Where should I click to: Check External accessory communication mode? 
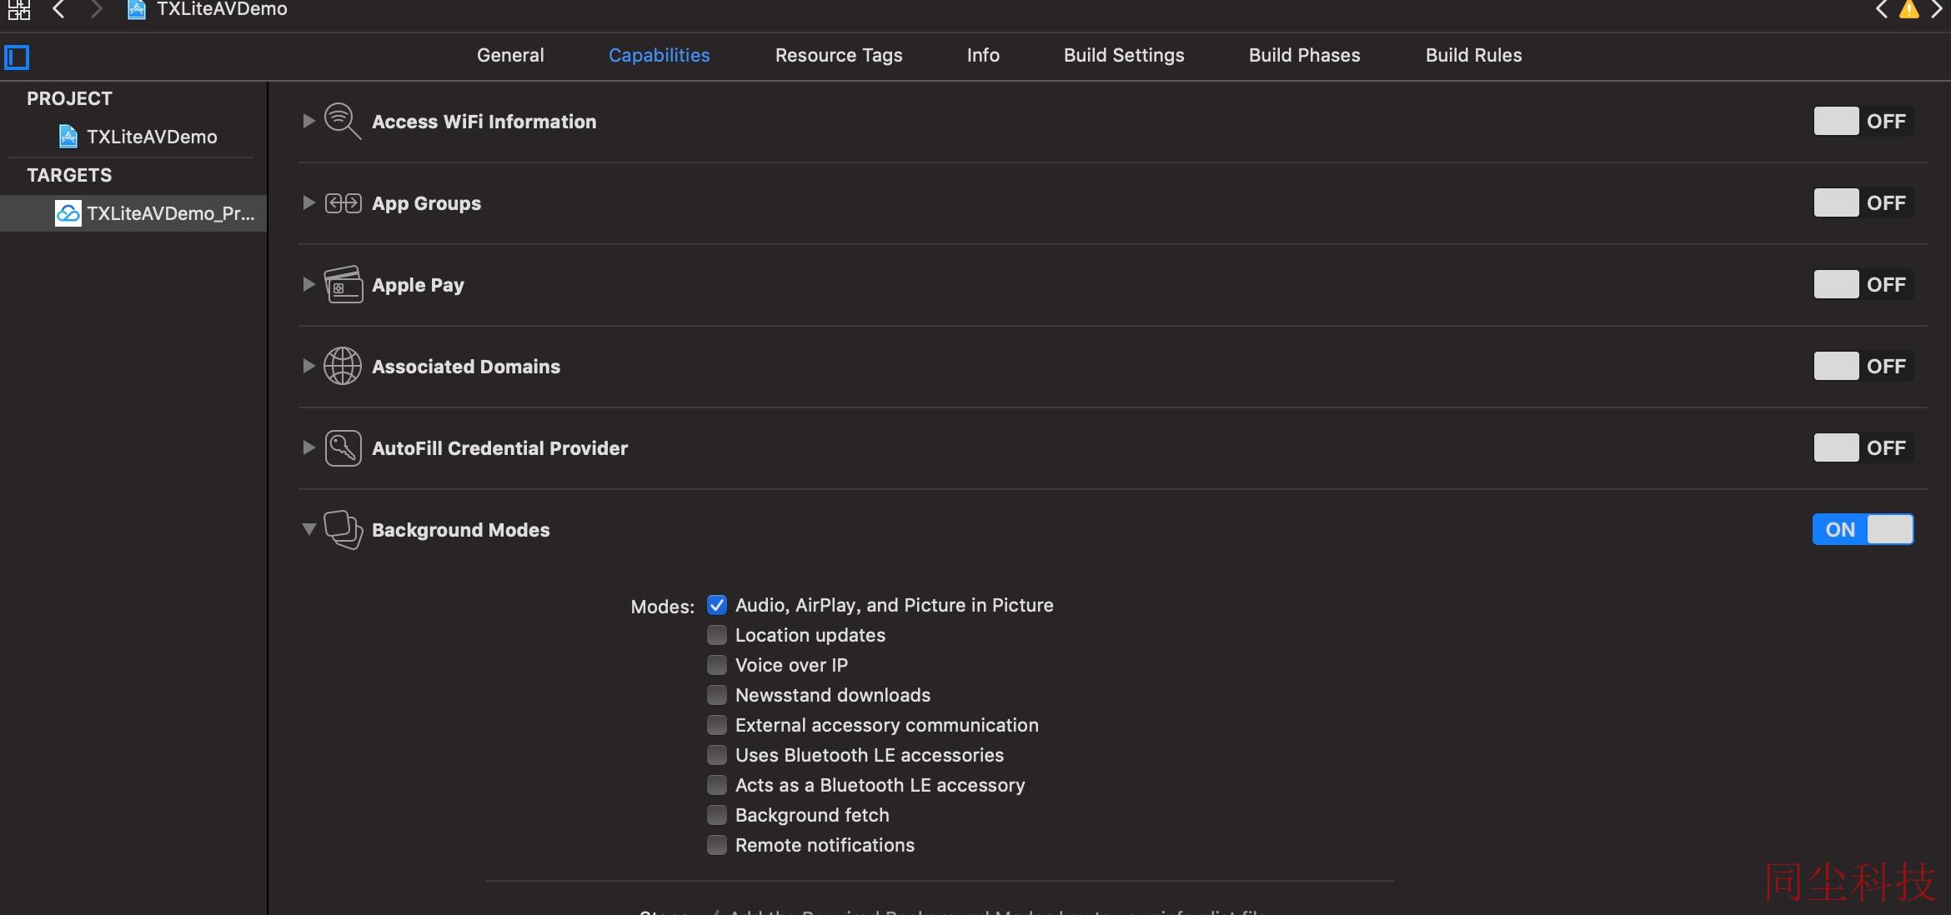pos(717,725)
